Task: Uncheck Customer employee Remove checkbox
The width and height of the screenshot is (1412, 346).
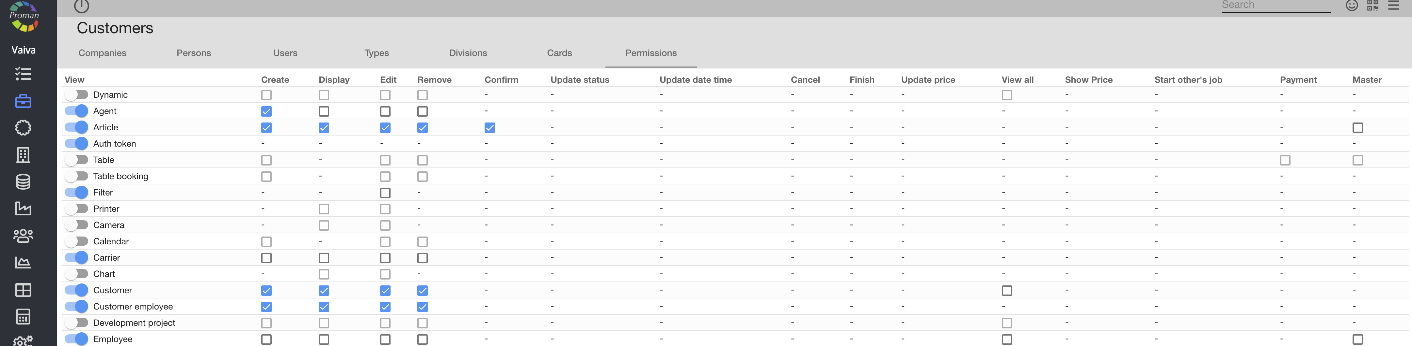Action: click(x=422, y=307)
